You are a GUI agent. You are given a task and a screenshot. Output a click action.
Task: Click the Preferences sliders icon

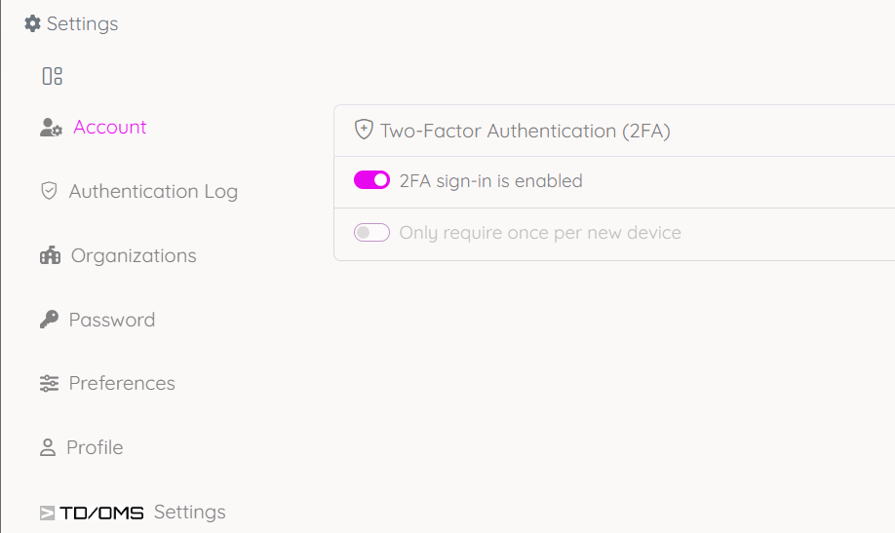[49, 383]
